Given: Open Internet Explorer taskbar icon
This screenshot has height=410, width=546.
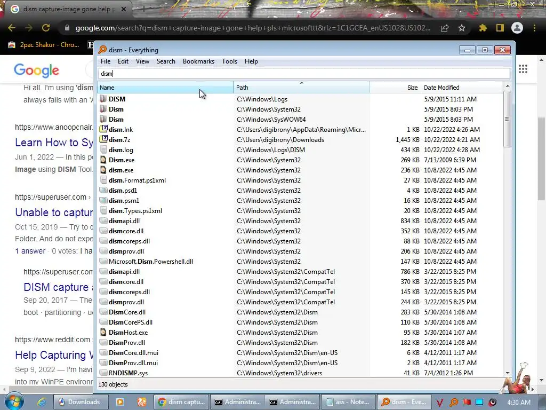Looking at the screenshot, I should click(x=42, y=402).
